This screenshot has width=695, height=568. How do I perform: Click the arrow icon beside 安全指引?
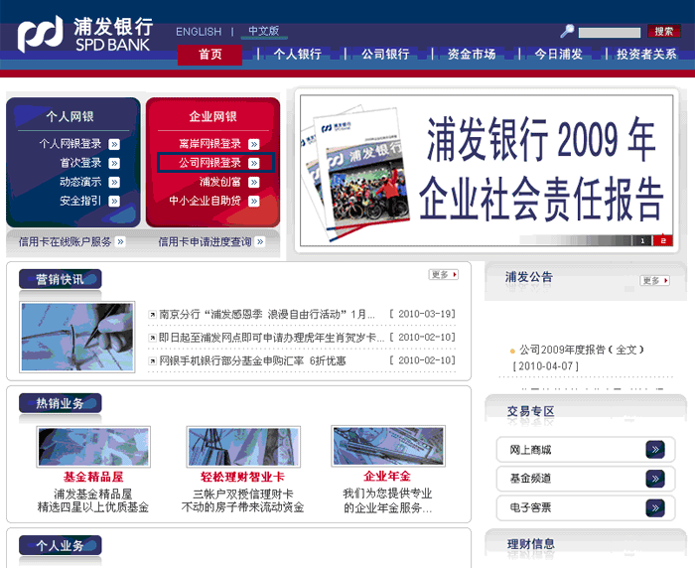coord(114,202)
